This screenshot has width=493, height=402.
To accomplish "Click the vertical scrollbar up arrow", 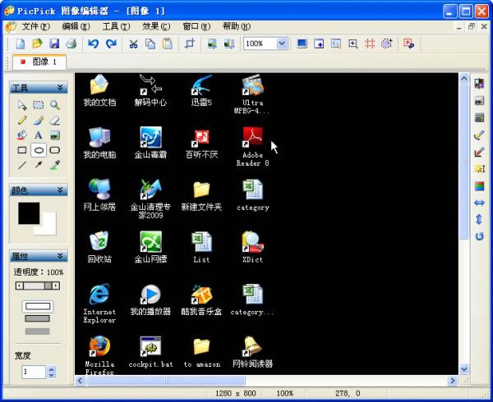I will click(464, 78).
